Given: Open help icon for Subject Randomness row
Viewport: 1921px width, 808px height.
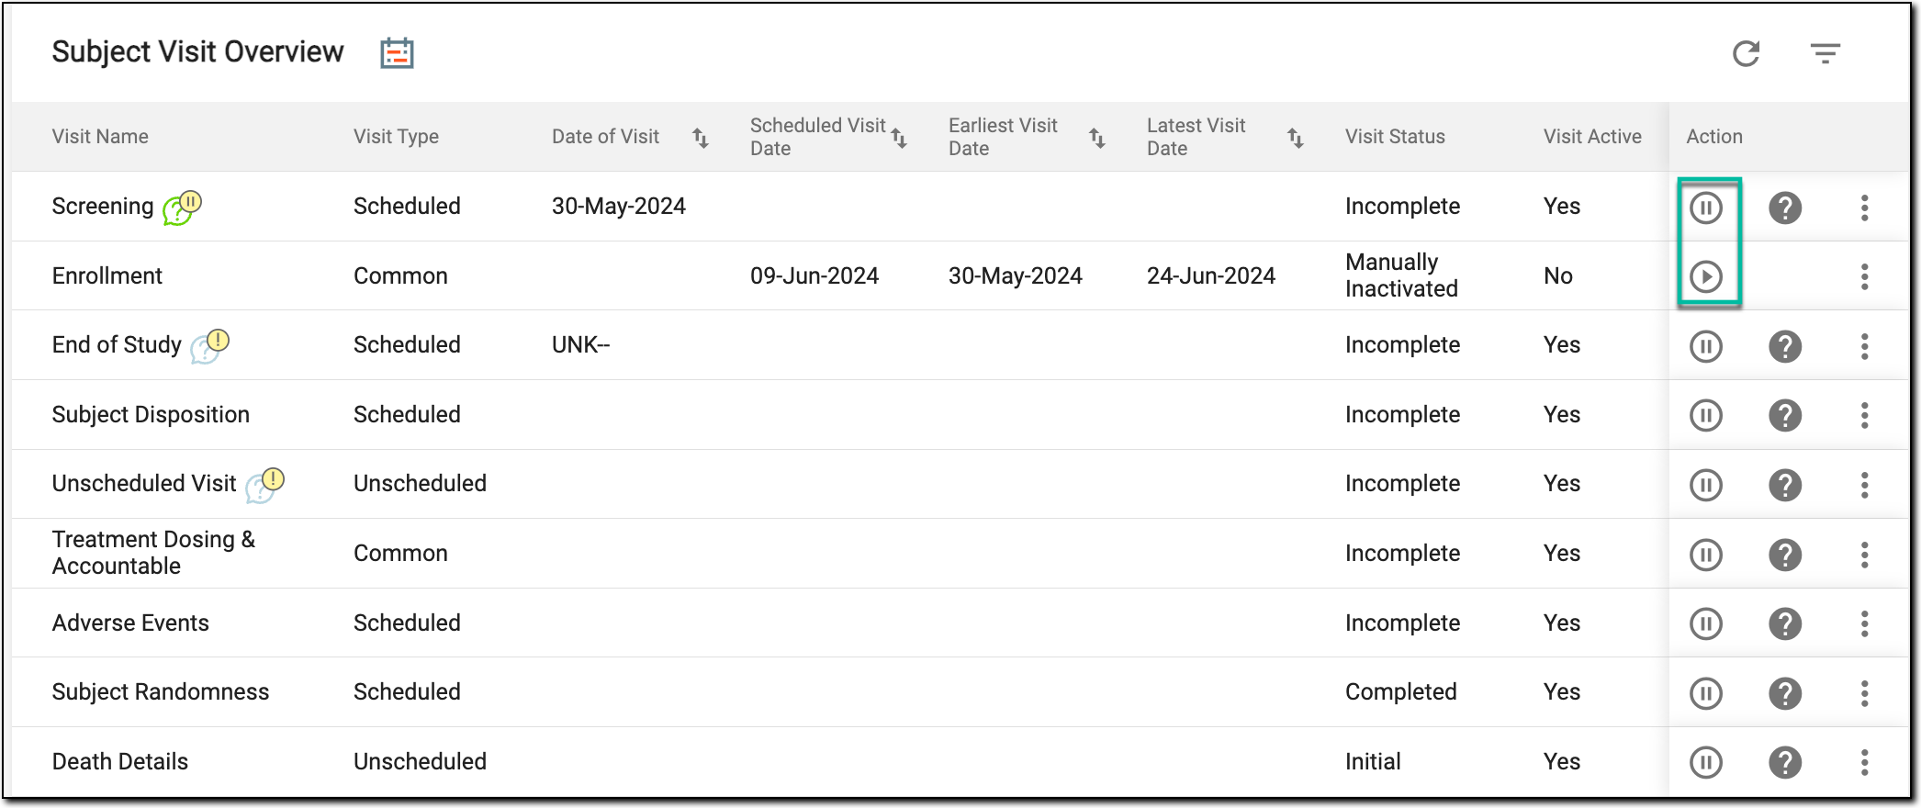Looking at the screenshot, I should (1785, 692).
